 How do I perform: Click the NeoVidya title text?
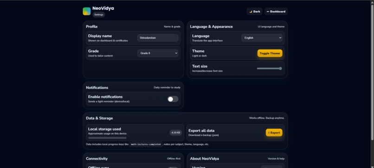103,8
